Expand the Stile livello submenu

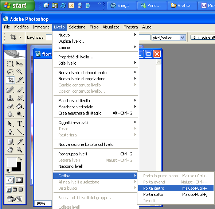point(96,63)
